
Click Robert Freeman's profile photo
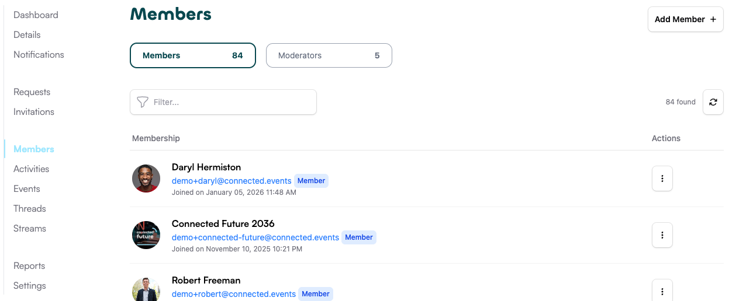(146, 290)
